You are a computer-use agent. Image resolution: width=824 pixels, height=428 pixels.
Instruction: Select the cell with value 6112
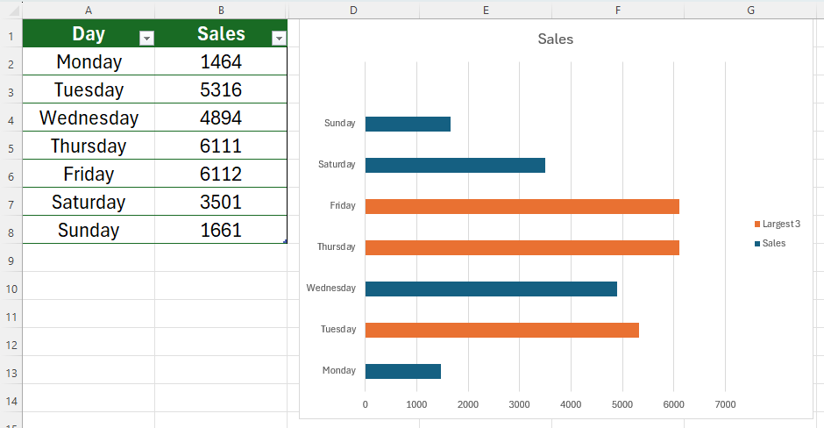221,174
